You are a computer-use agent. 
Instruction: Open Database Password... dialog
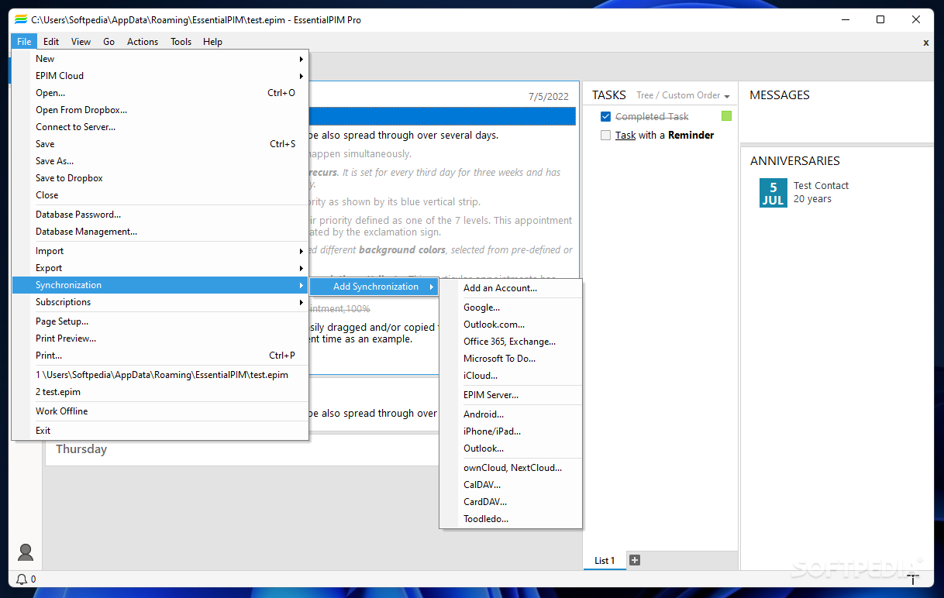pos(160,215)
